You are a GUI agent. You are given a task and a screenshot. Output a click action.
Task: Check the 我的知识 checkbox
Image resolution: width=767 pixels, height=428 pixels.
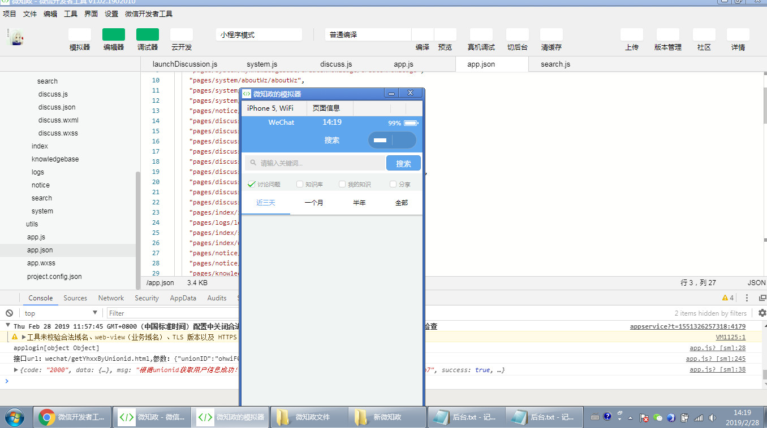[x=342, y=184]
